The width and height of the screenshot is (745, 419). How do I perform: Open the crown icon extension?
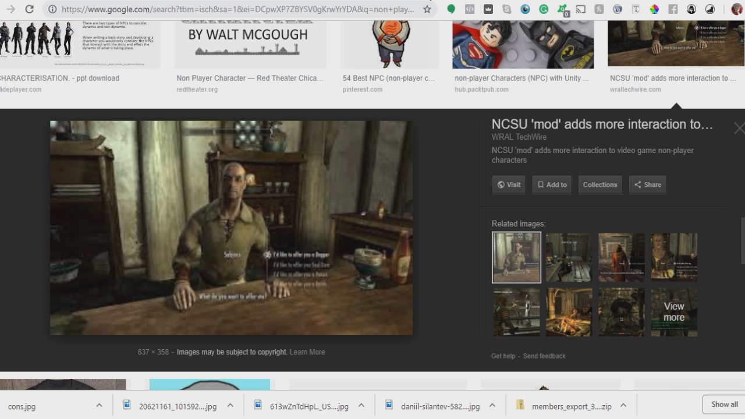coord(488,9)
